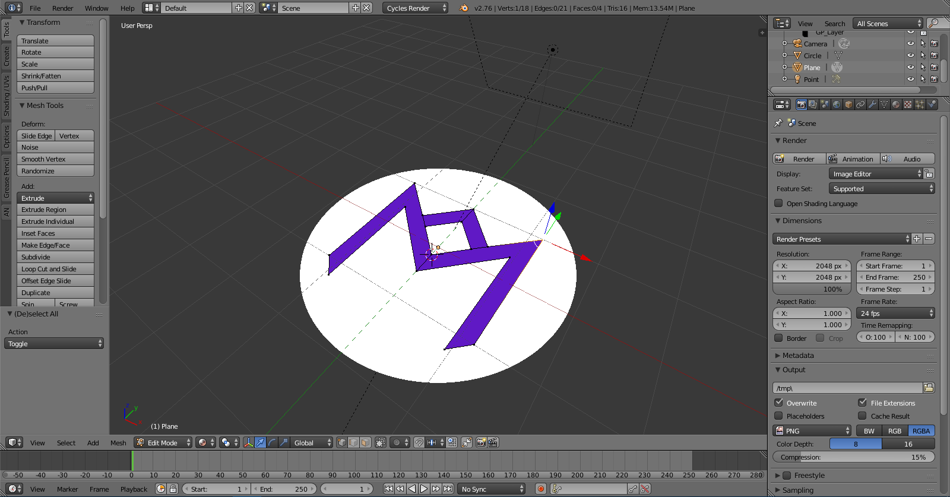Uncheck the Overwrite option

tap(779, 403)
